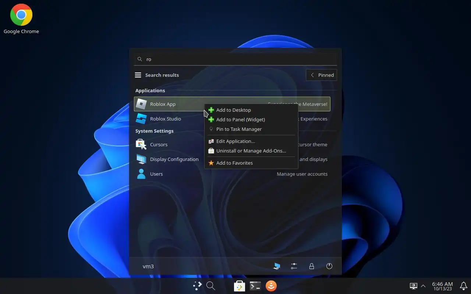Select Add to Desktop in context menu
The image size is (471, 294).
click(251, 110)
